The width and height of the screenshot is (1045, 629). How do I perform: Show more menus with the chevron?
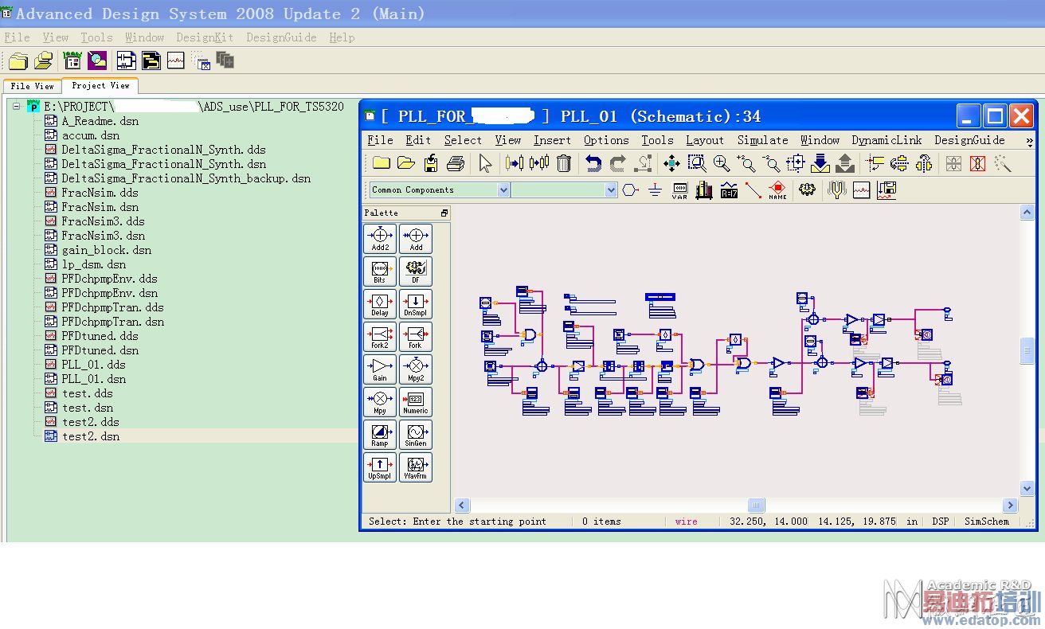point(1029,141)
